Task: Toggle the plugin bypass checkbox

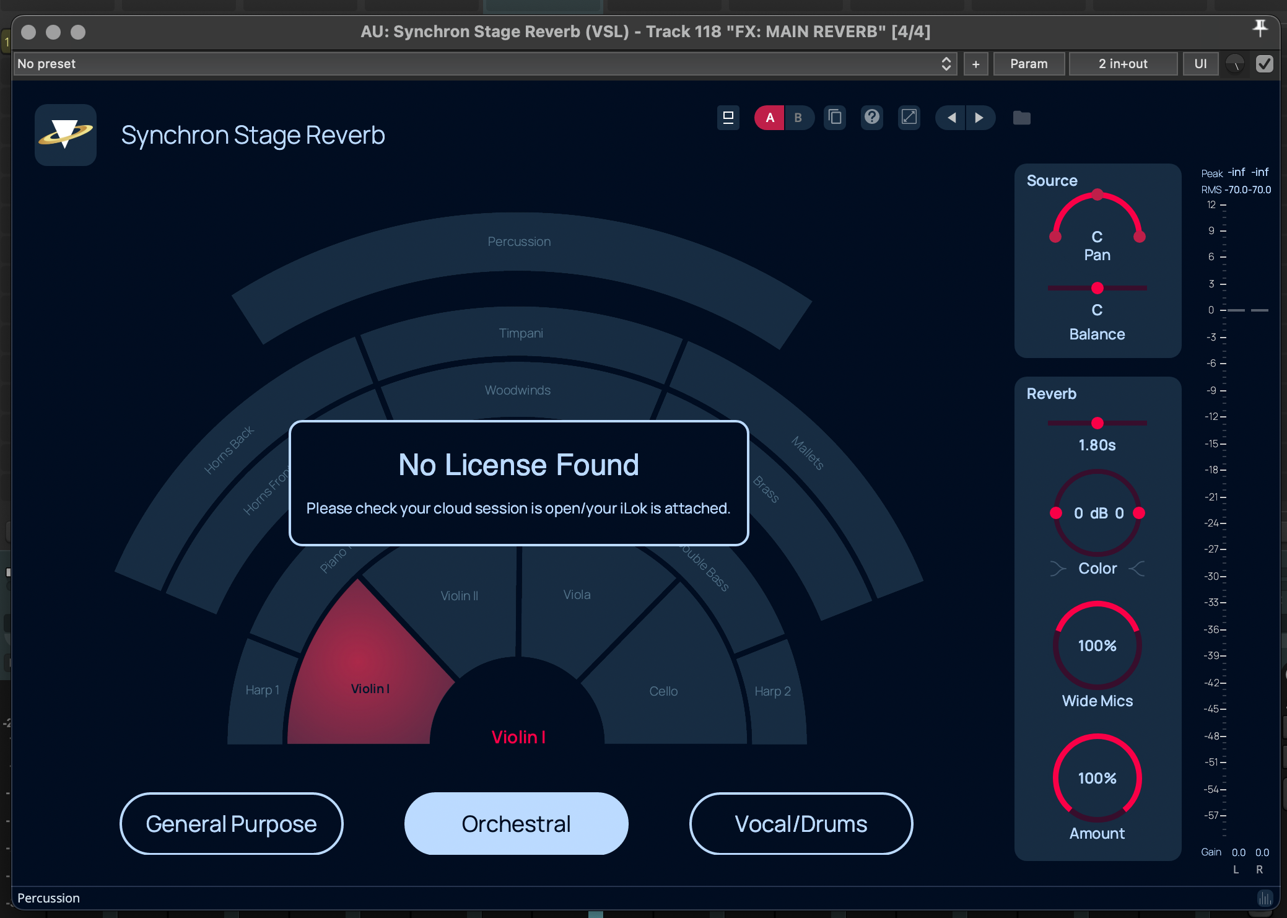Action: tap(1265, 64)
